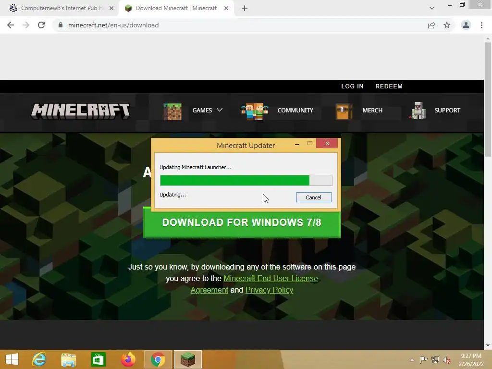Click the page vertical scrollbar thumb
The width and height of the screenshot is (492, 369).
coord(488,99)
